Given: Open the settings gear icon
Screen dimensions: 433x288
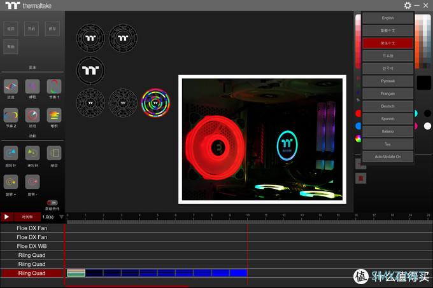Looking at the screenshot, I should 408,5.
